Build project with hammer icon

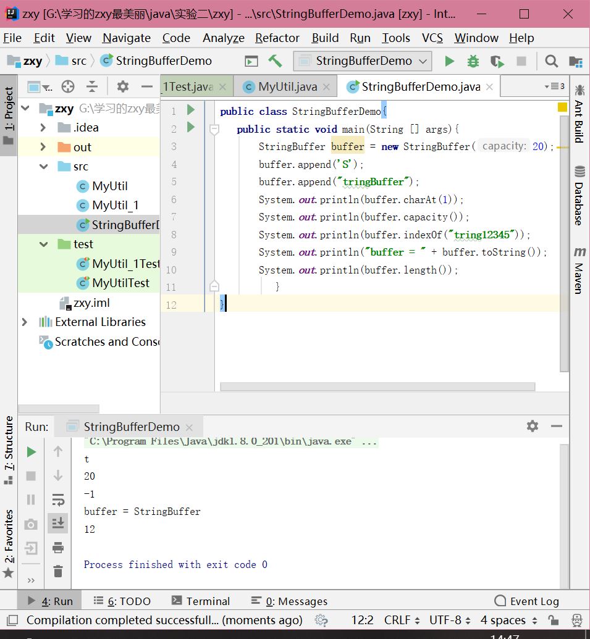(275, 61)
